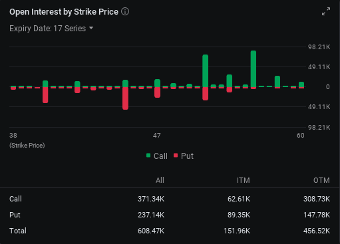
Task: Click the strike price axis label 47
Action: click(157, 136)
